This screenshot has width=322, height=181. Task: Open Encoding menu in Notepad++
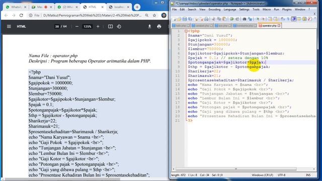pos(214,10)
